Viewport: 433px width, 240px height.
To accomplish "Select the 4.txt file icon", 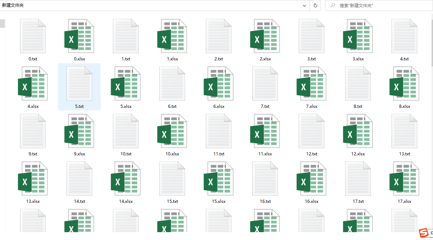I will point(404,35).
